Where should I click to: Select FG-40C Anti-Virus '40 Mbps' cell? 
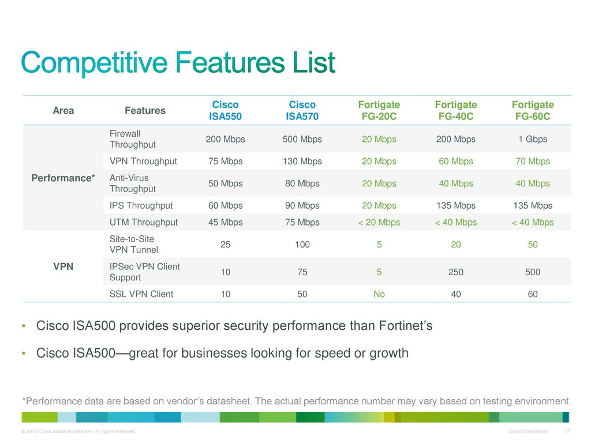click(456, 183)
